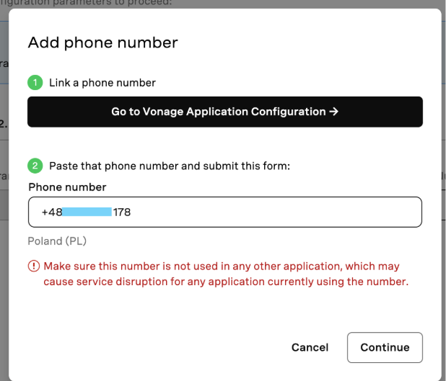The height and width of the screenshot is (381, 446).
Task: Click the +48 country code prefix
Action: (x=52, y=212)
